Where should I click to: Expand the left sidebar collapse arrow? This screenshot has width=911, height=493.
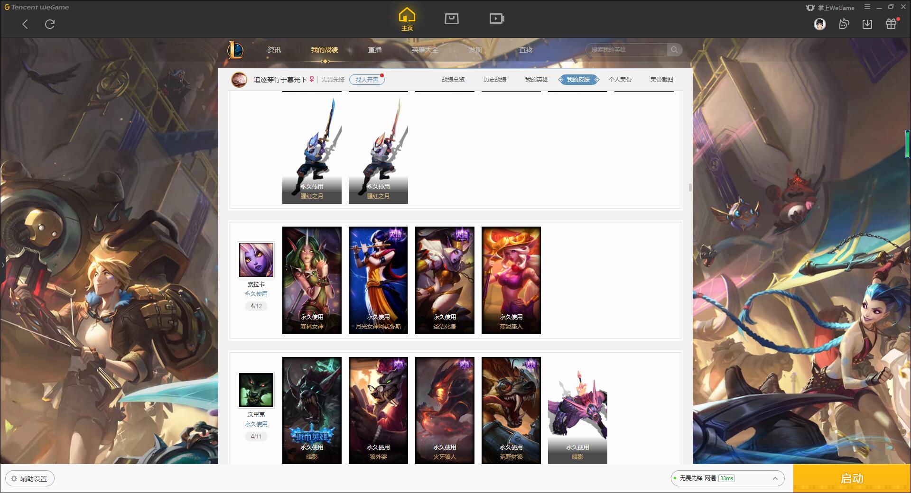click(x=2, y=265)
